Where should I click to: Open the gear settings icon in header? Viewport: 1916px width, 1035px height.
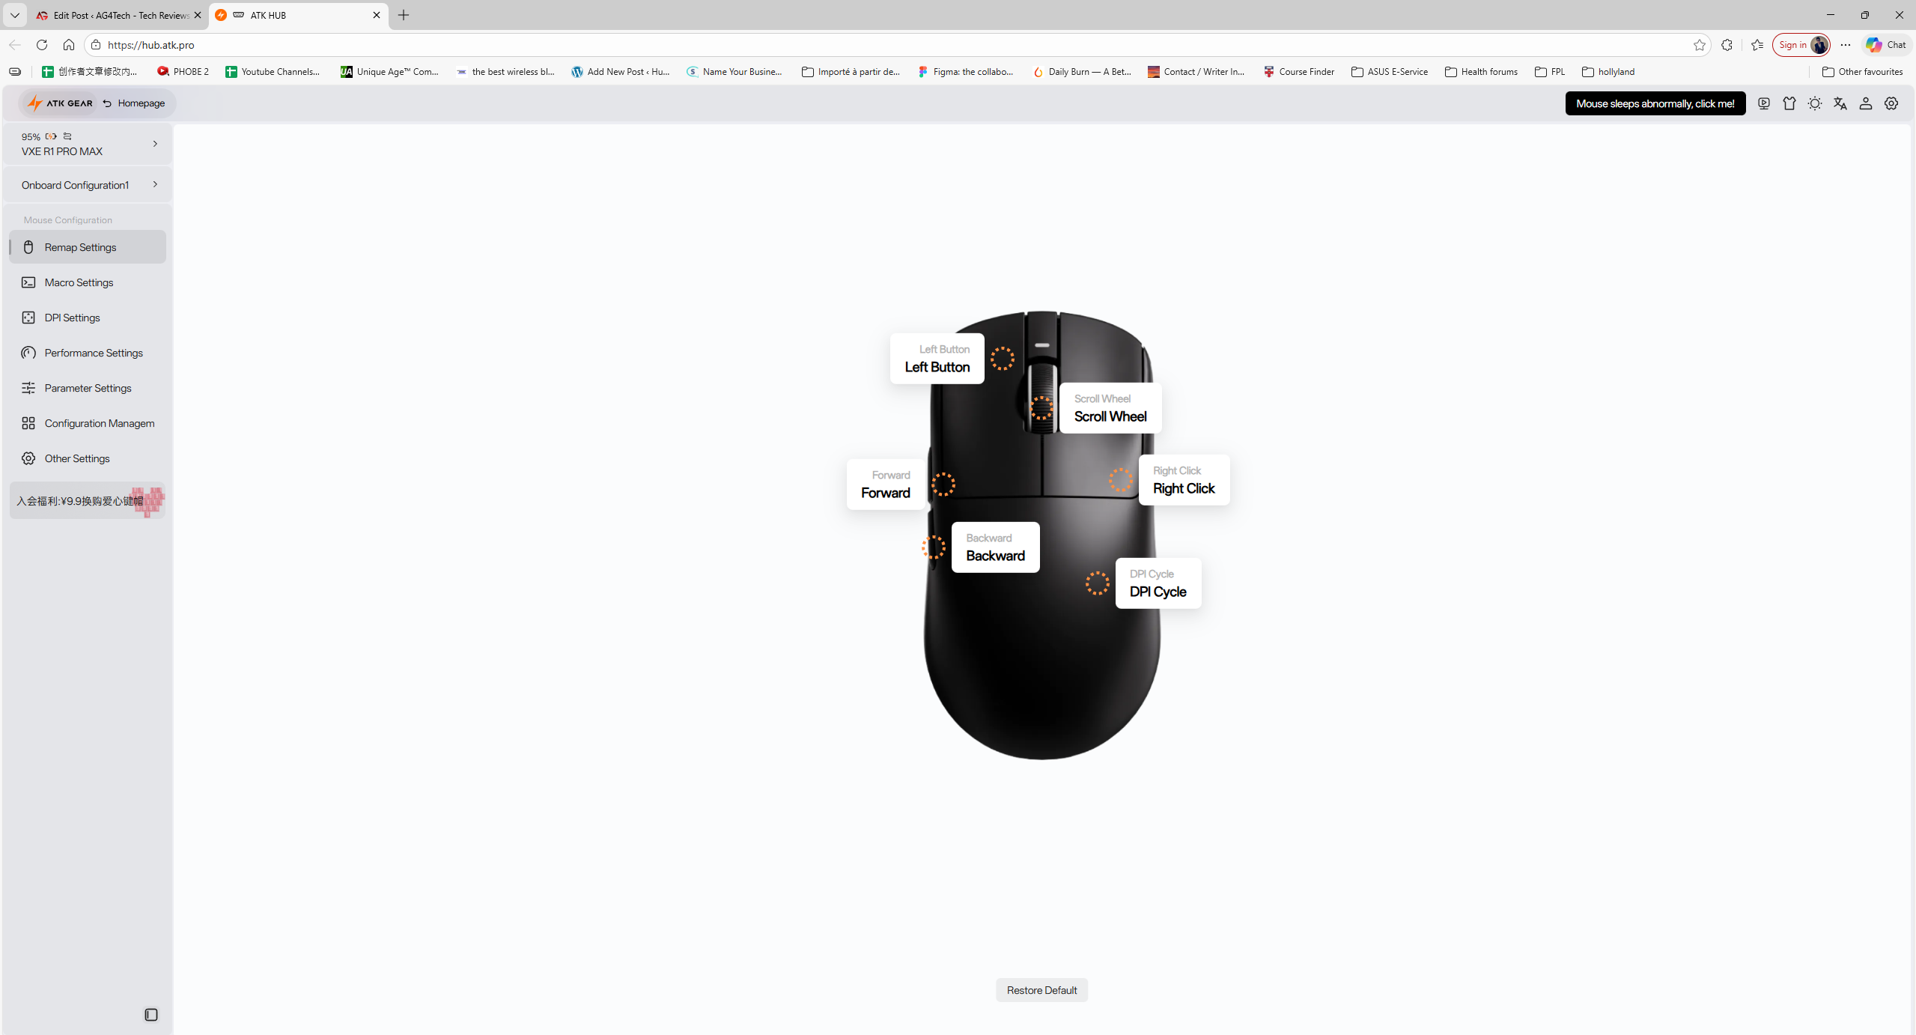(x=1891, y=103)
